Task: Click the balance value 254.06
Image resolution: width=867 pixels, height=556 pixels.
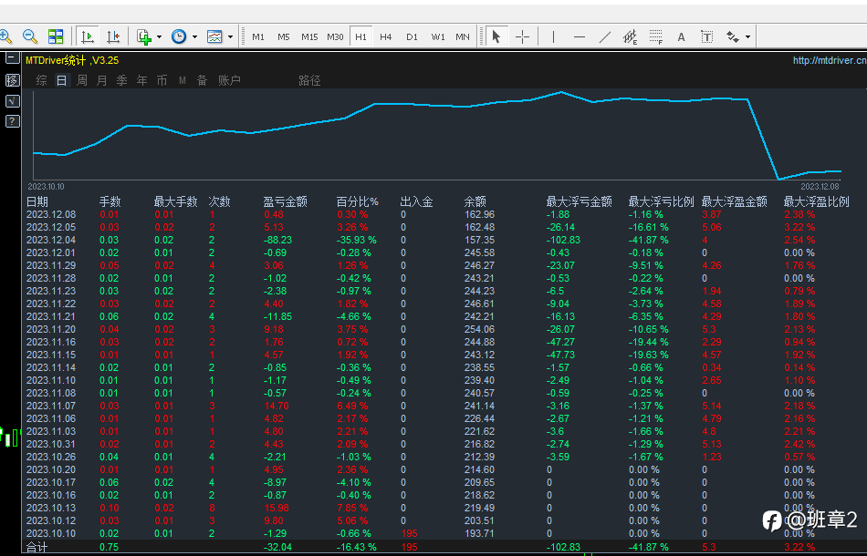Action: point(479,330)
